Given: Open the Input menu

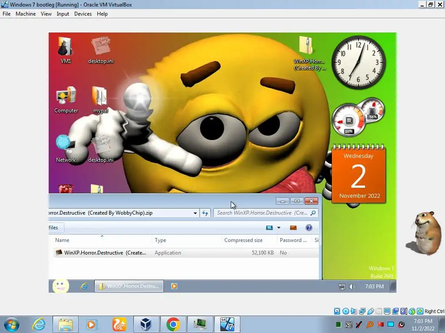Looking at the screenshot, I should click(63, 13).
